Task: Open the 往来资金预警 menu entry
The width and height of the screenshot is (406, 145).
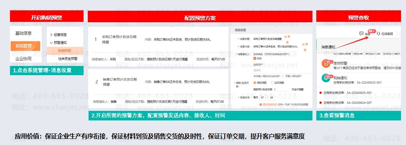Action: click(68, 59)
